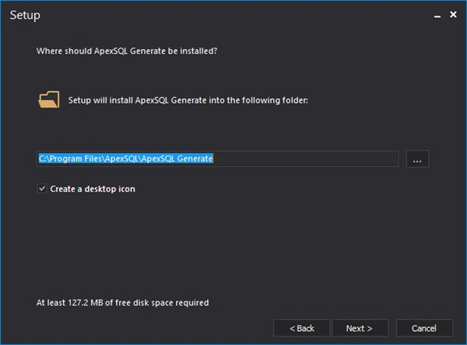Viewport: 467px width, 345px height.
Task: Click the 'Where should ApexSQL Generate be installed?' heading
Action: [127, 51]
